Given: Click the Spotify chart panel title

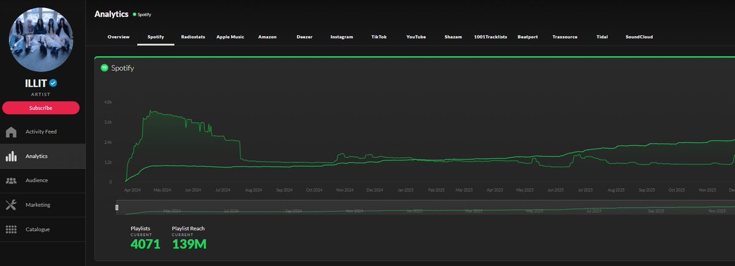Looking at the screenshot, I should [x=123, y=68].
